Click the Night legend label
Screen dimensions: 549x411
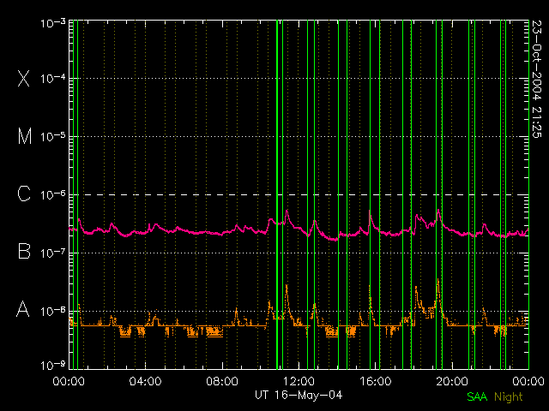pos(509,397)
